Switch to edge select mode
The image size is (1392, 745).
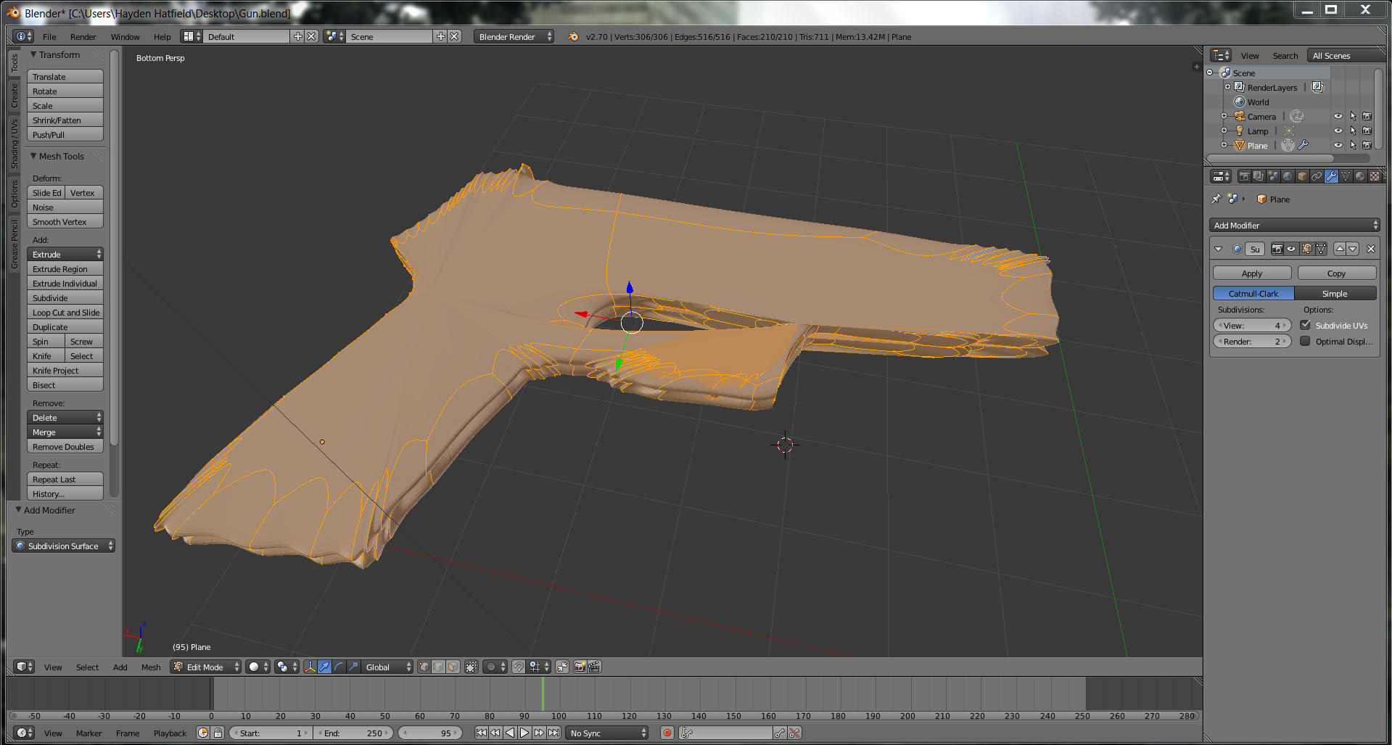[439, 667]
